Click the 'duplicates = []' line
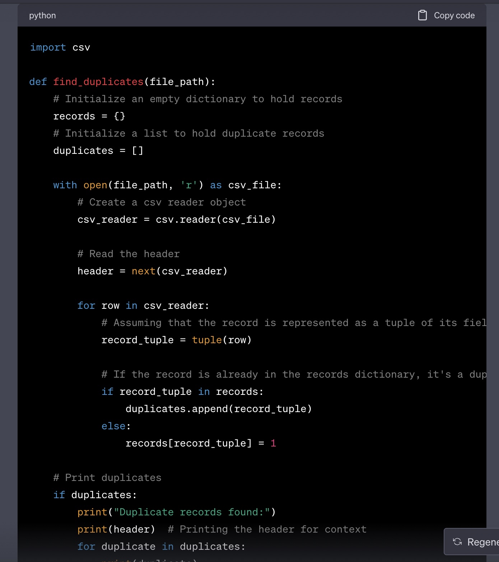Viewport: 499px width, 562px height. pyautogui.click(x=98, y=151)
